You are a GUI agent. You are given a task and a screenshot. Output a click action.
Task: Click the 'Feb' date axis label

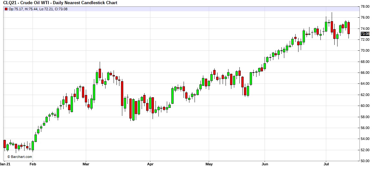(x=33, y=164)
